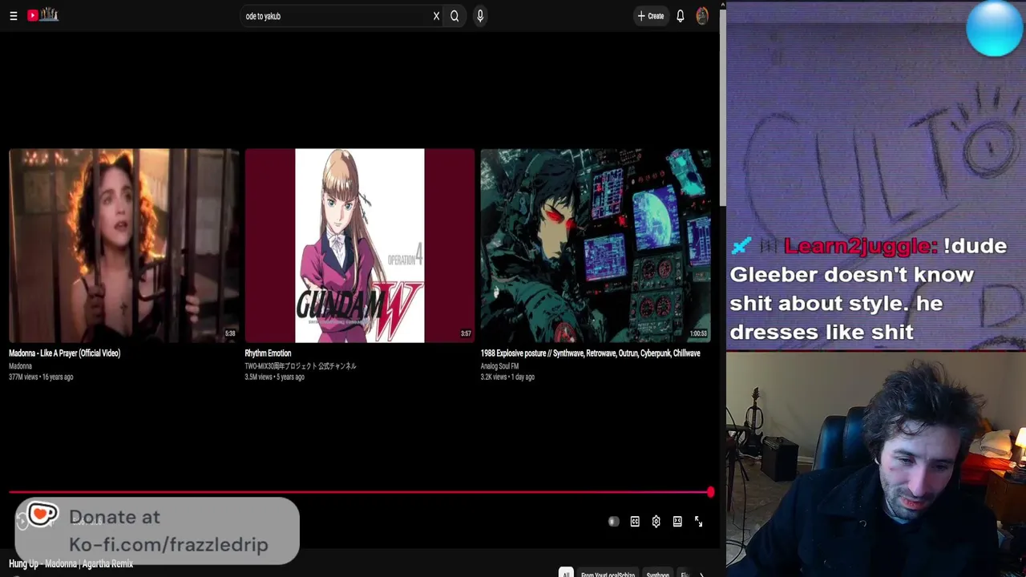Turn on closed captions (CC)
This screenshot has height=577, width=1026.
(635, 522)
